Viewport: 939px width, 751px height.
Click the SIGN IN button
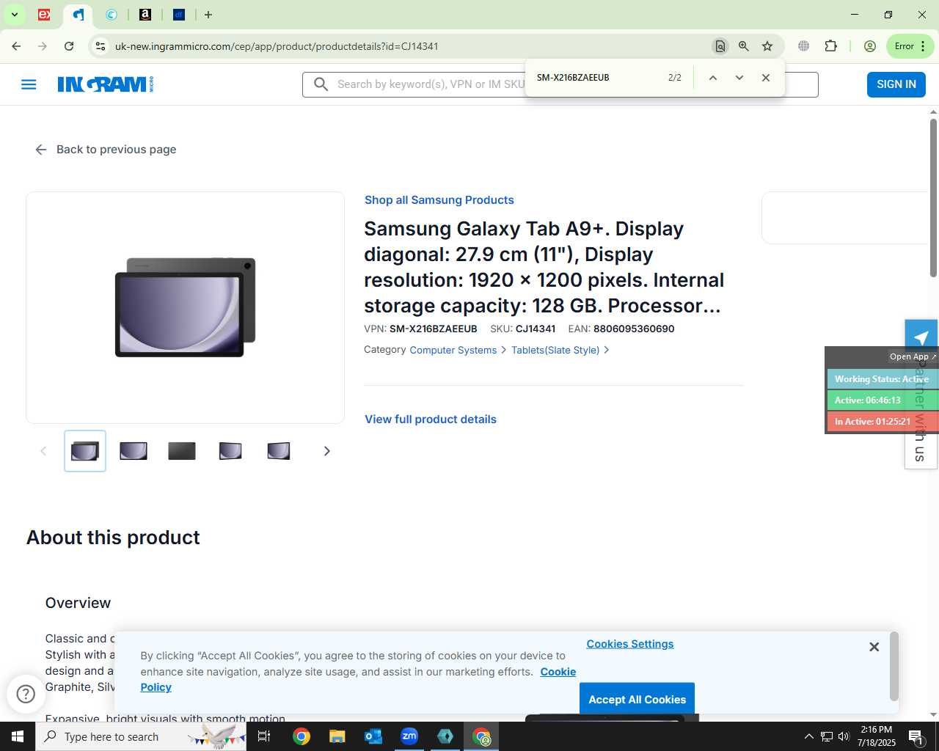coord(896,84)
